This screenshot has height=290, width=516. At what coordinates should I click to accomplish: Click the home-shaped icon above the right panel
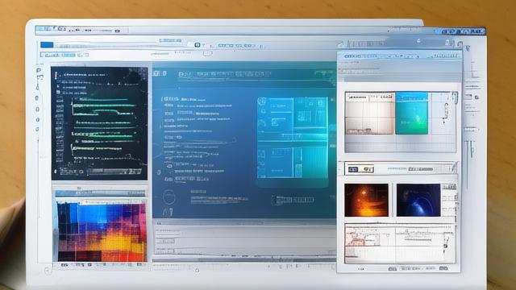tap(340, 44)
